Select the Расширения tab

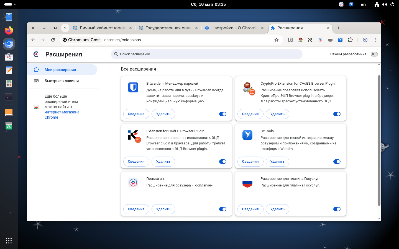[300, 28]
